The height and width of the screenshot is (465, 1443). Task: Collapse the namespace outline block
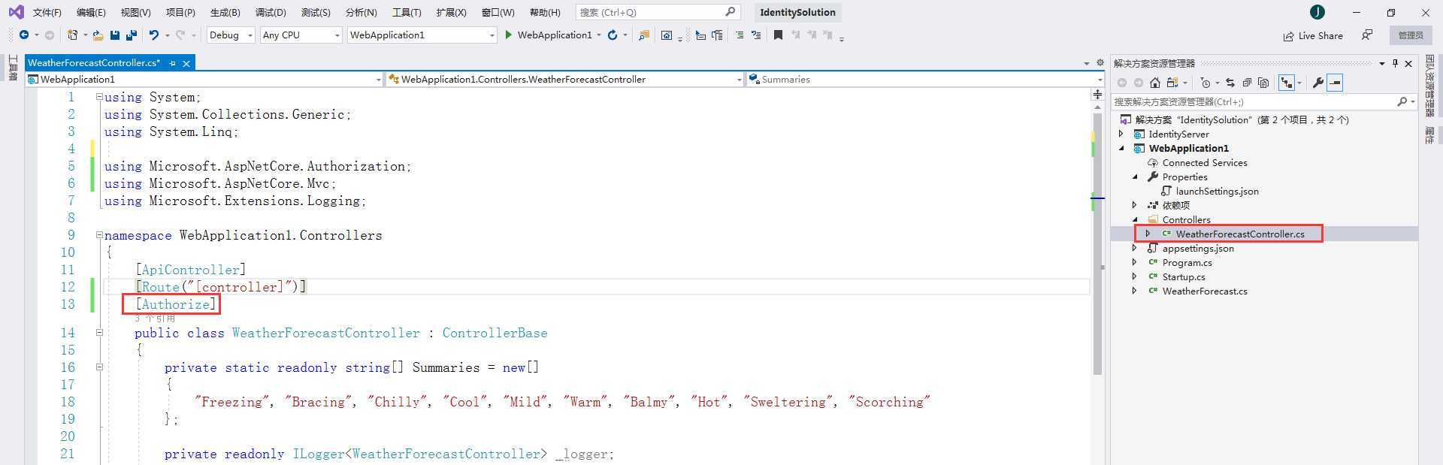click(x=99, y=235)
